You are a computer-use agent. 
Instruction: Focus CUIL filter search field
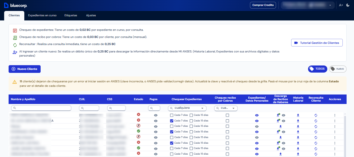click(89, 108)
